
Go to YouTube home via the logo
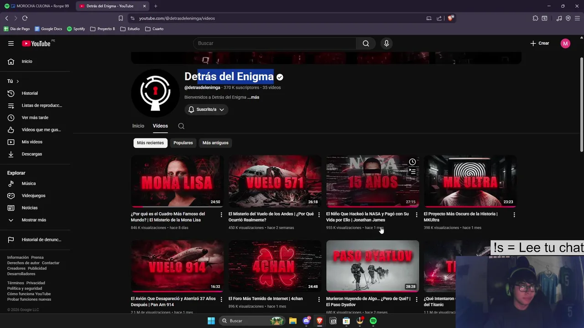pyautogui.click(x=36, y=43)
